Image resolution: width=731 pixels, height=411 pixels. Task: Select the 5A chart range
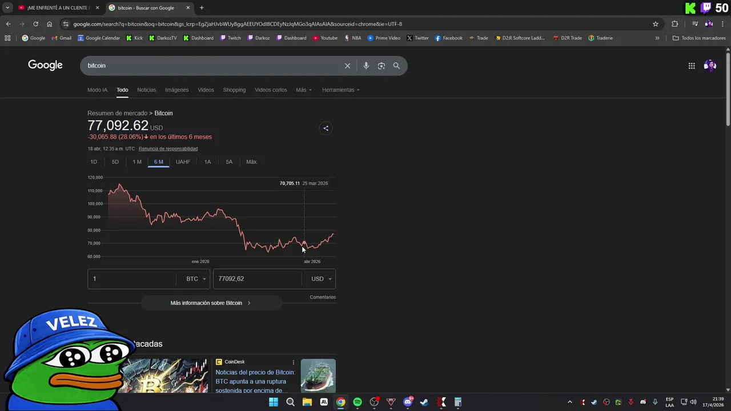229,162
